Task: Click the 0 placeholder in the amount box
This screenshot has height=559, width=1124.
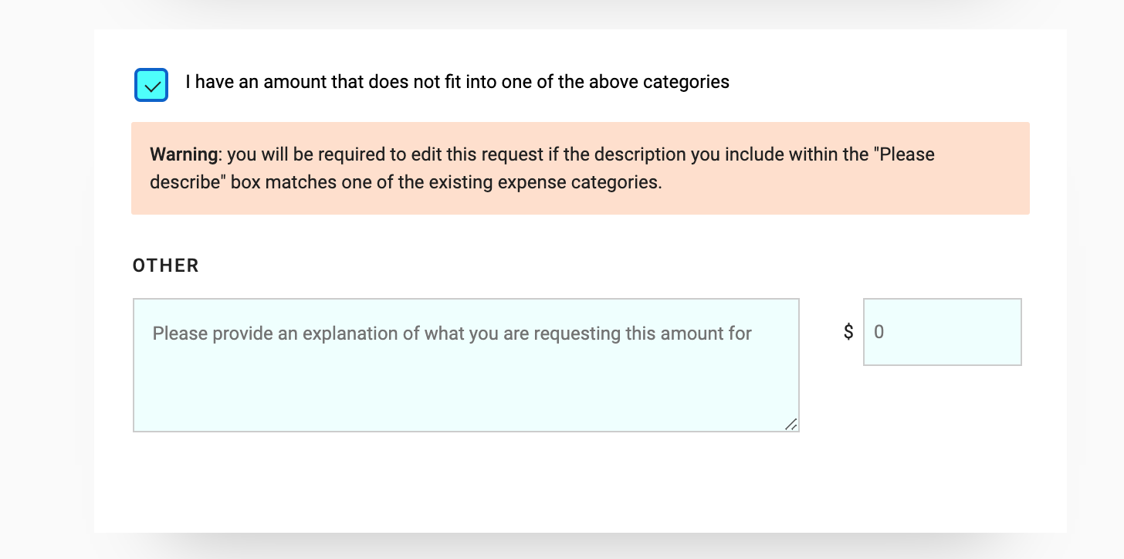Action: click(x=879, y=332)
